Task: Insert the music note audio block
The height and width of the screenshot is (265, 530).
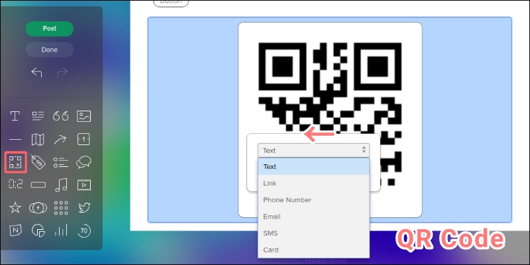Action: click(61, 185)
